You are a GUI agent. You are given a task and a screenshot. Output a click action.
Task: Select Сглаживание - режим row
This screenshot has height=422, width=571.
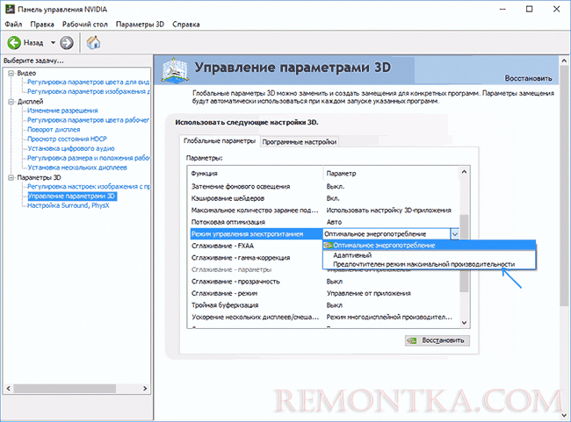click(323, 294)
